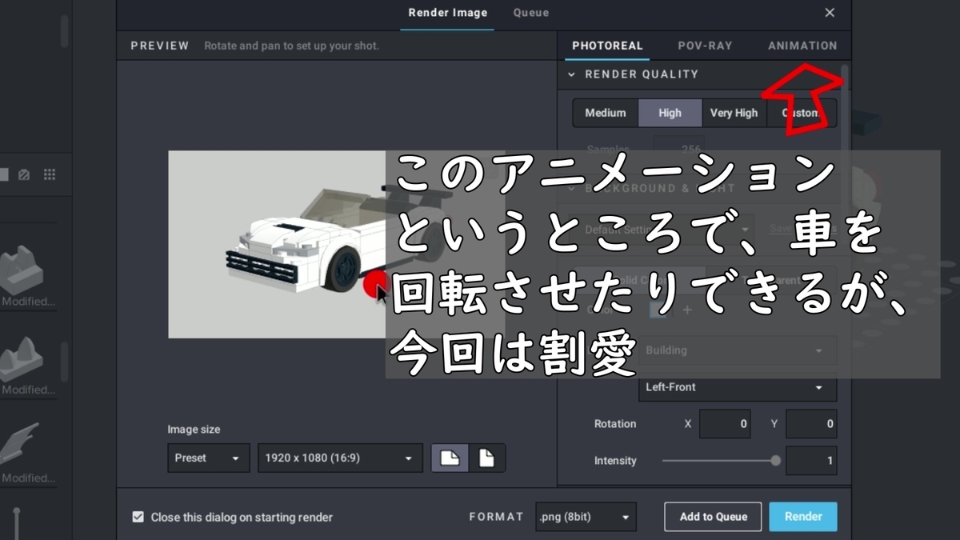Choose Medium render quality
This screenshot has width=960, height=540.
[606, 113]
